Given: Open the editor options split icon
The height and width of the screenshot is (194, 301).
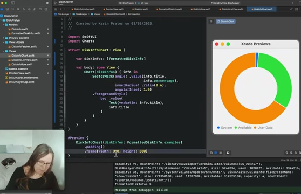Looking at the screenshot, I should 297,9.
